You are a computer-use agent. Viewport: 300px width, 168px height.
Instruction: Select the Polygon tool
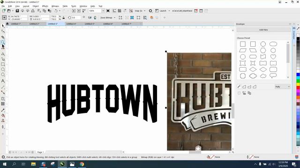pos(3,75)
